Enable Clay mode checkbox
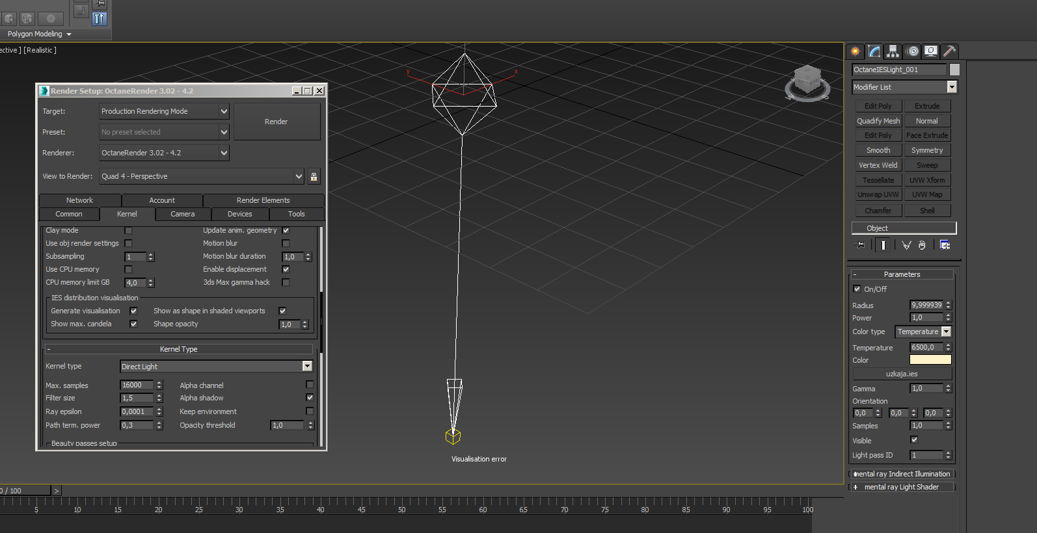Image resolution: width=1037 pixels, height=533 pixels. tap(128, 230)
